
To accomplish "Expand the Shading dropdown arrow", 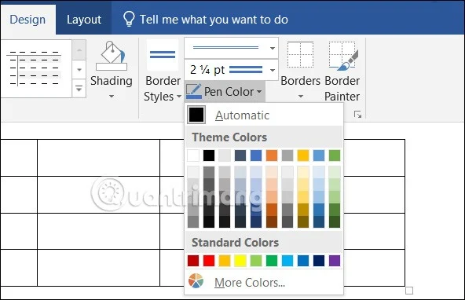I will coord(112,97).
